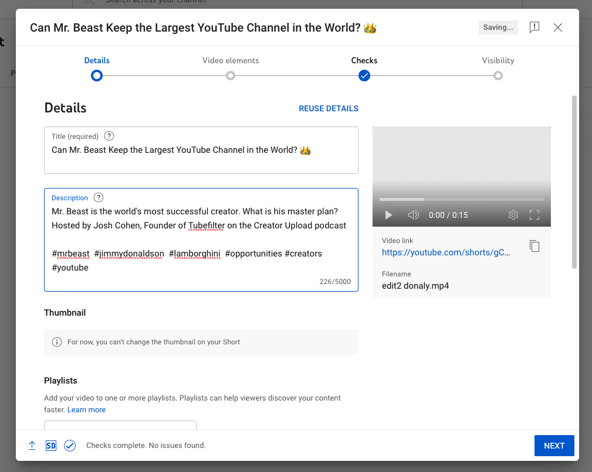This screenshot has height=472, width=592.
Task: Click into the Description text field
Action: (x=201, y=240)
